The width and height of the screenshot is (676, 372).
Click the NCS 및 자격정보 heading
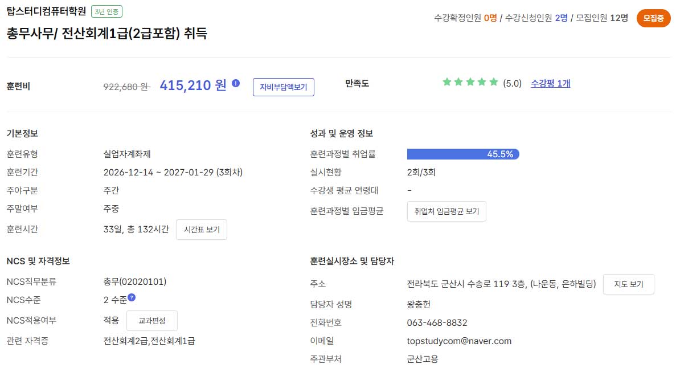pyautogui.click(x=38, y=261)
